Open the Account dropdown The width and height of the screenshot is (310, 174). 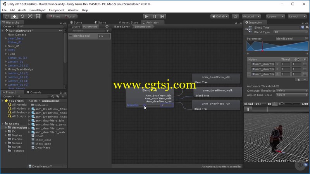click(251, 17)
